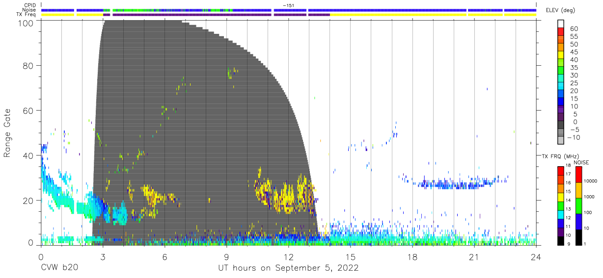
Task: Click hour tick label 21 on time axis
Action: pyautogui.click(x=474, y=256)
